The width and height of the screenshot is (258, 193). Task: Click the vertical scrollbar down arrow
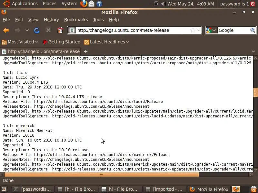click(x=255, y=170)
